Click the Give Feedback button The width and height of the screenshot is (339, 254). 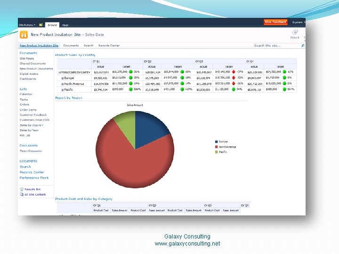pyautogui.click(x=275, y=22)
